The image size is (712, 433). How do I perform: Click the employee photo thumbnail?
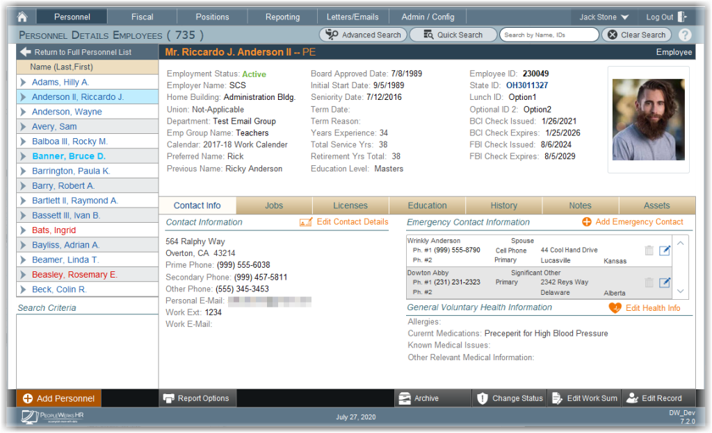(648, 119)
